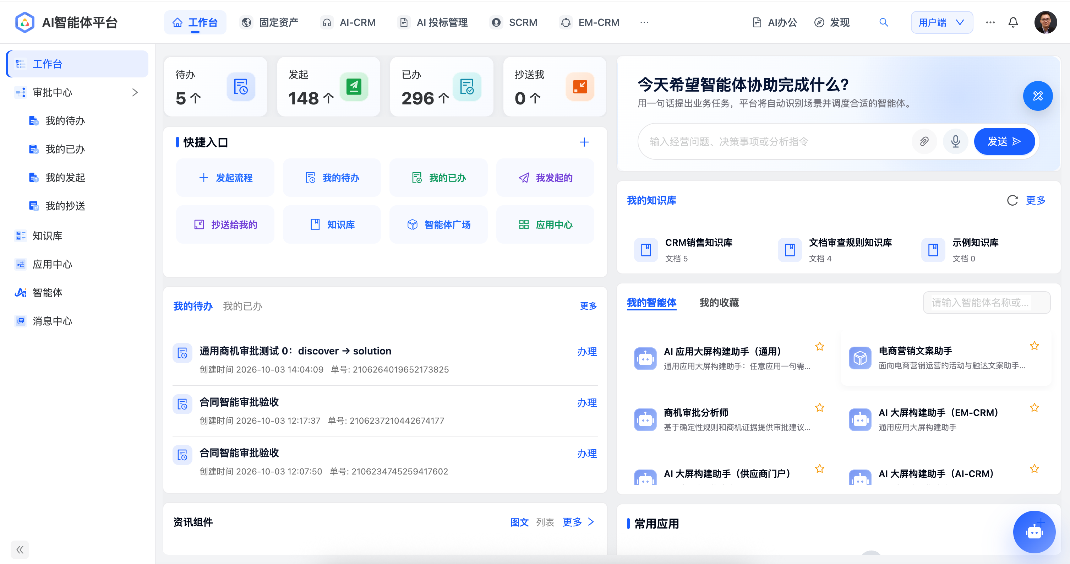1070x564 pixels.
Task: Switch to the 固定资产 tab
Action: (x=269, y=22)
